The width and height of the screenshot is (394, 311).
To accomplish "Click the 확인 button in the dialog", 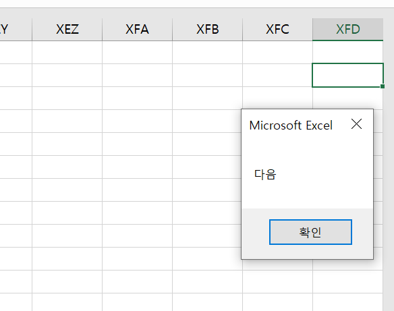I will [x=310, y=232].
